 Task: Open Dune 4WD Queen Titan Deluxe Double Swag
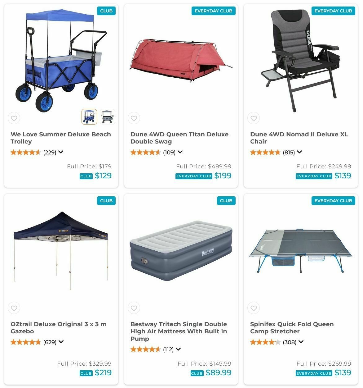point(179,138)
